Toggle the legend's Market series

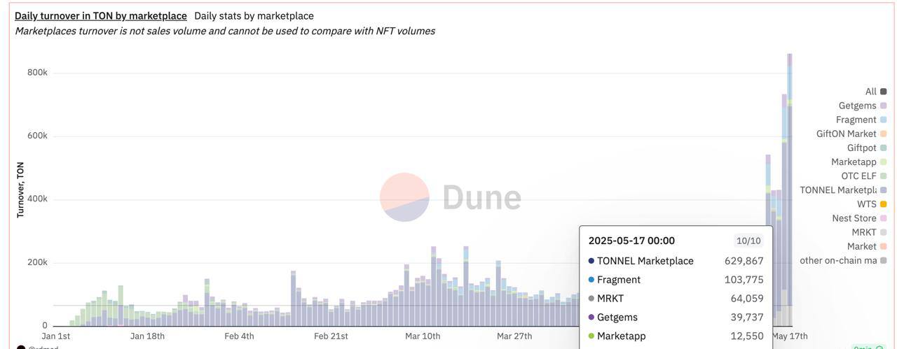coord(867,246)
